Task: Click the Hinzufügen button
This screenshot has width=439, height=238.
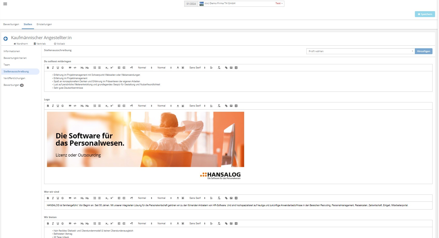Action: click(423, 51)
